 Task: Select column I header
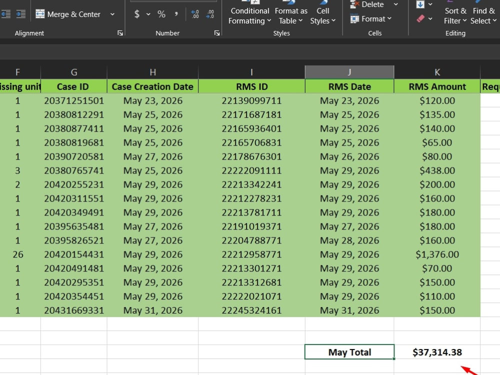[x=251, y=72]
